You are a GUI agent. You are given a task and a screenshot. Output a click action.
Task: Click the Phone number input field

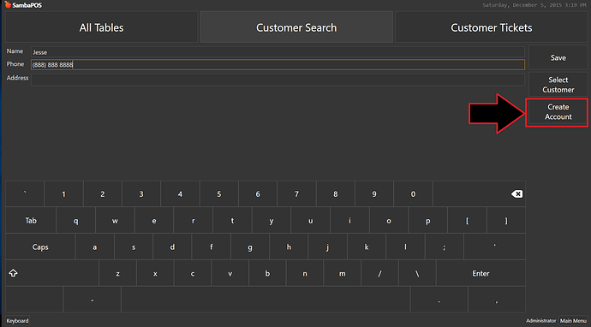coord(278,64)
